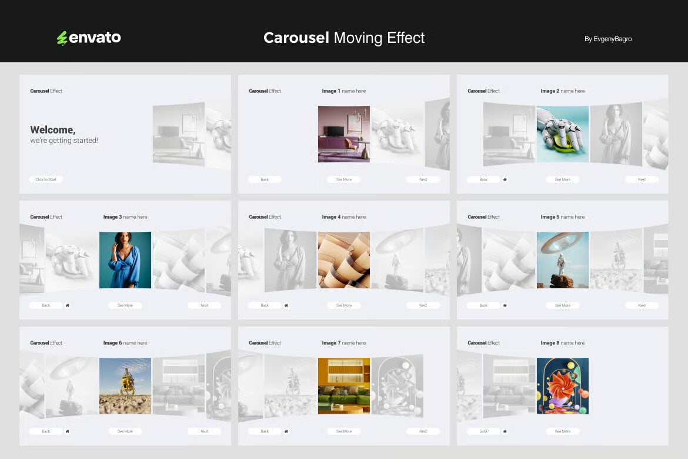Click to Start on the Welcome slide
The width and height of the screenshot is (688, 459).
(x=46, y=179)
